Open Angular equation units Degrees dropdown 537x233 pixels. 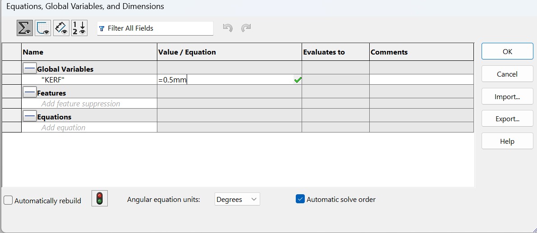click(237, 199)
